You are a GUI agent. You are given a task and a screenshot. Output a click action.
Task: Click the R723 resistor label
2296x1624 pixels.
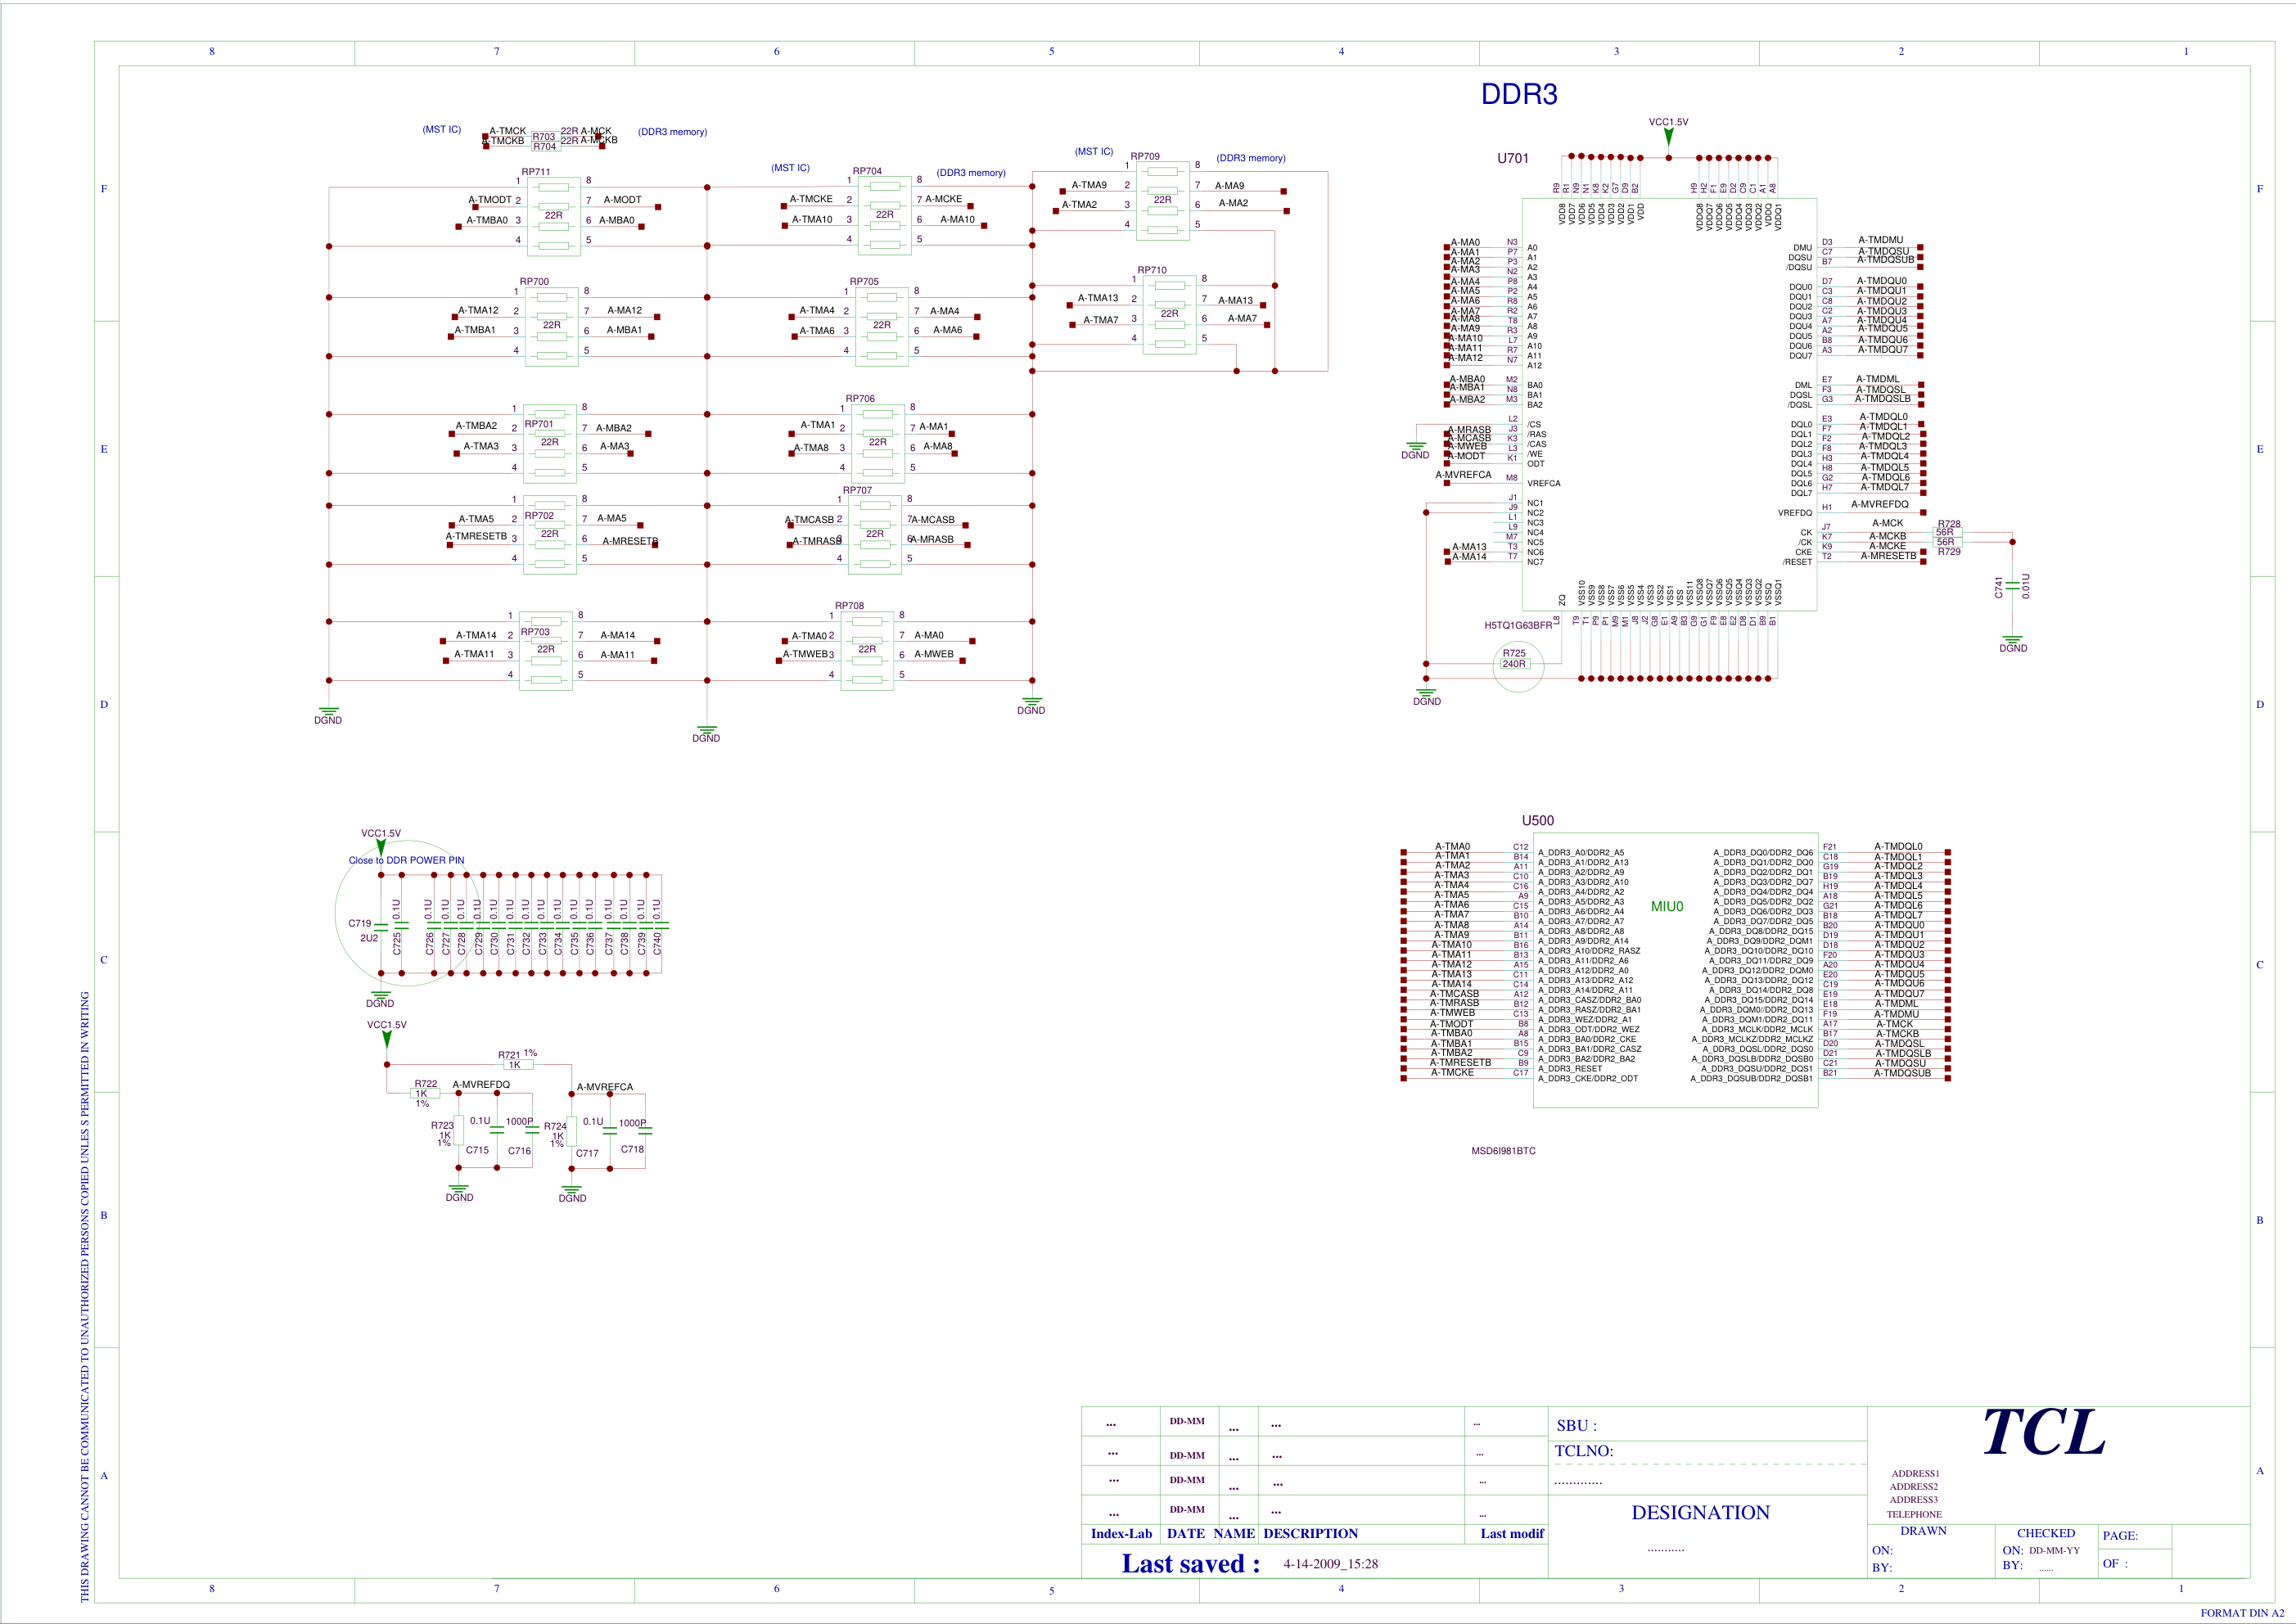click(442, 1126)
